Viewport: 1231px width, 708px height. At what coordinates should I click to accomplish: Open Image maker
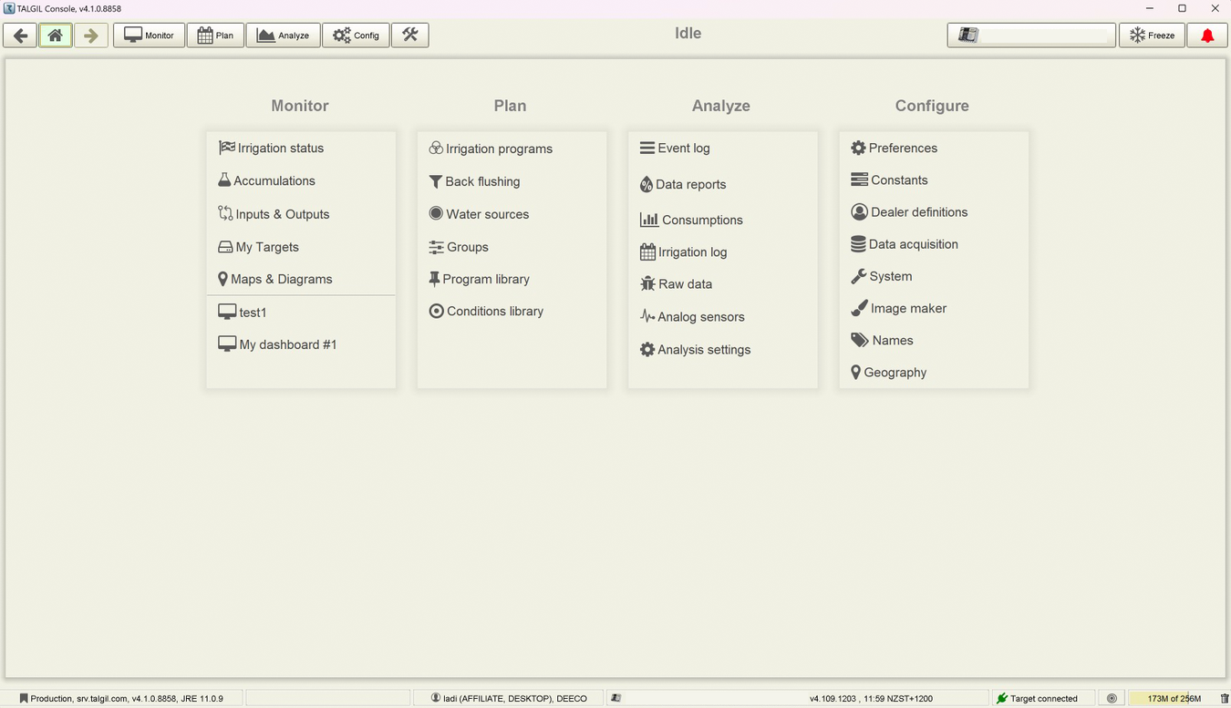point(898,308)
